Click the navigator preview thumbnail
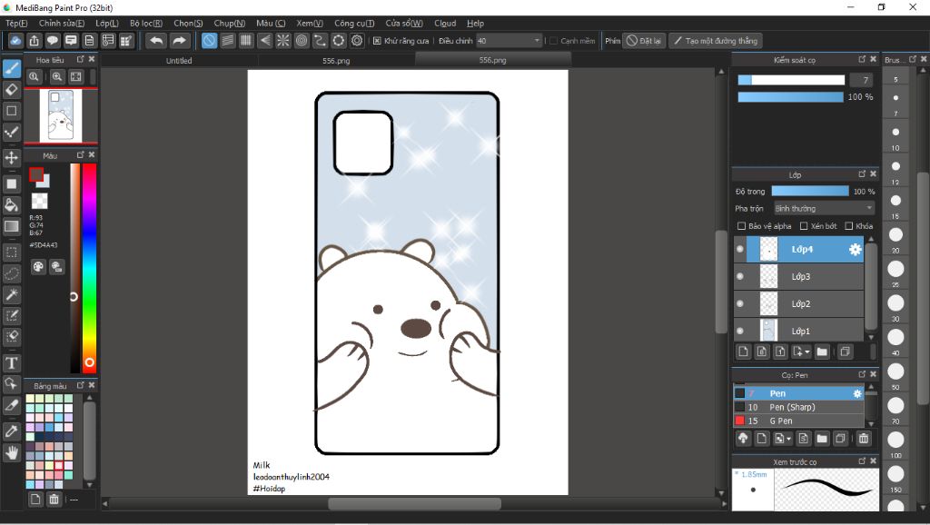 pos(61,115)
